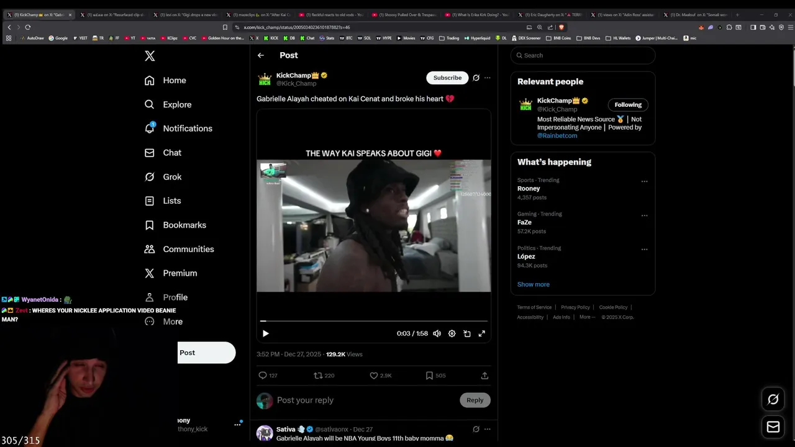Click the Following button for KickChamp
Image resolution: width=795 pixels, height=447 pixels.
[628, 105]
